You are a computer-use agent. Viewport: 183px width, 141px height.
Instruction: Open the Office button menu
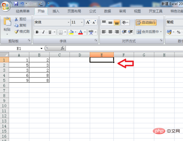[5, 6]
